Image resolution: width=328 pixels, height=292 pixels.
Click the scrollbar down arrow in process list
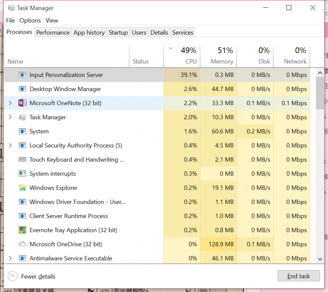coord(320,259)
